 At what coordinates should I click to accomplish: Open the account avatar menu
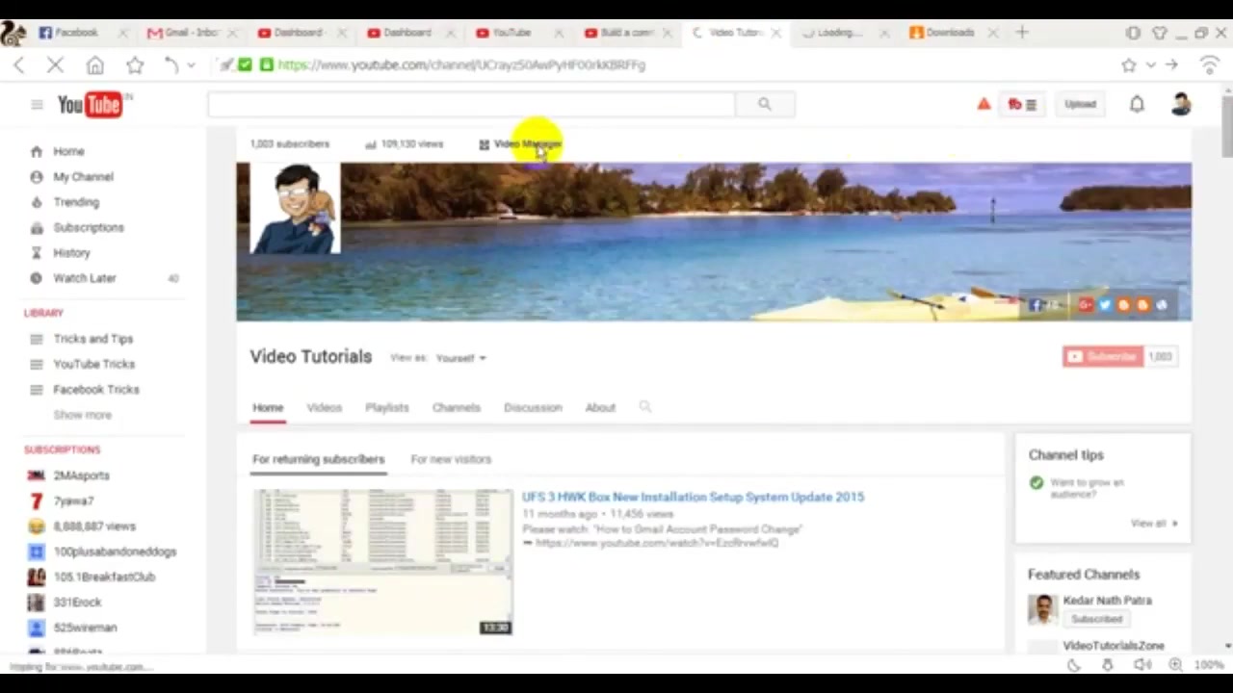1181,104
